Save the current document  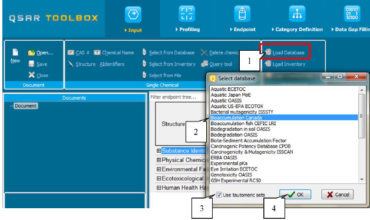[38, 64]
